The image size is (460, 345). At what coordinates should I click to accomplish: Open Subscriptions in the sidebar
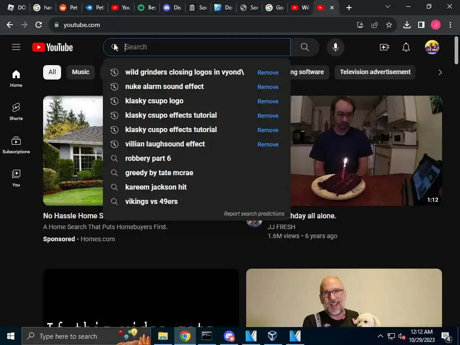click(x=16, y=145)
